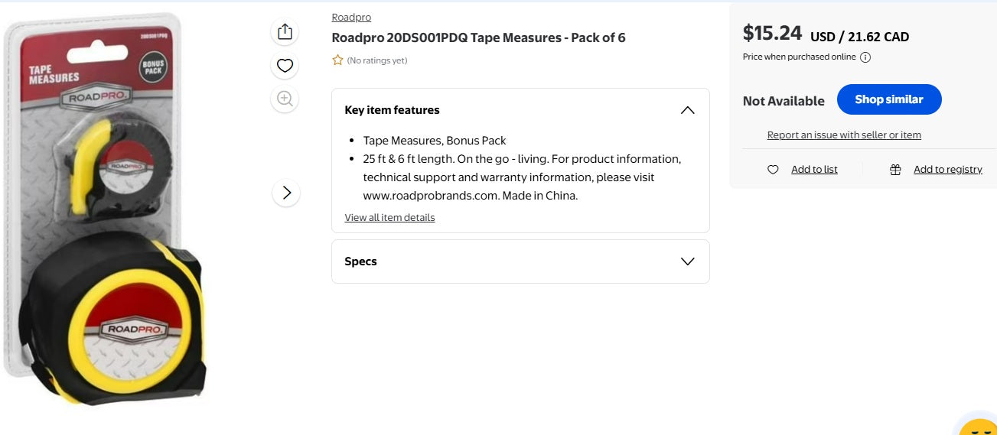Click Add to list link
Screen dimensions: 997x435
pyautogui.click(x=814, y=170)
